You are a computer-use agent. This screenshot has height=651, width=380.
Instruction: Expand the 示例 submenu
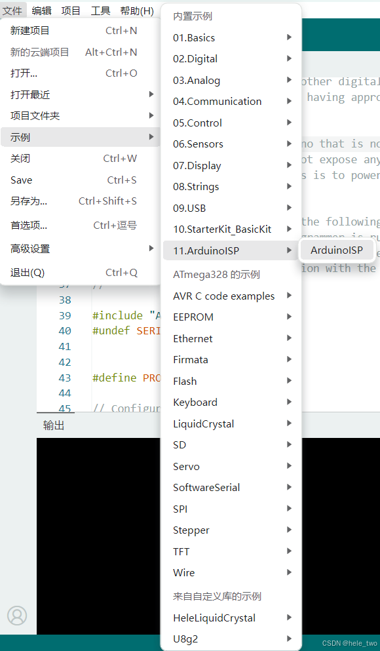pyautogui.click(x=80, y=137)
